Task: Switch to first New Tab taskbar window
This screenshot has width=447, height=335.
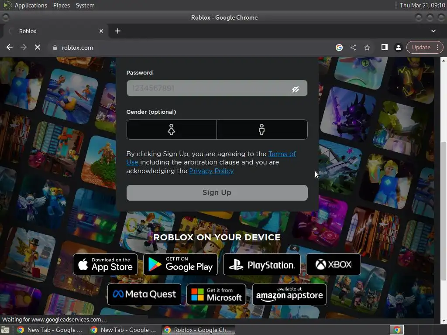Action: pos(50,330)
